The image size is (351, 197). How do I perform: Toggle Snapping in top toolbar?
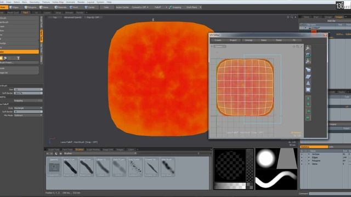tap(175, 7)
